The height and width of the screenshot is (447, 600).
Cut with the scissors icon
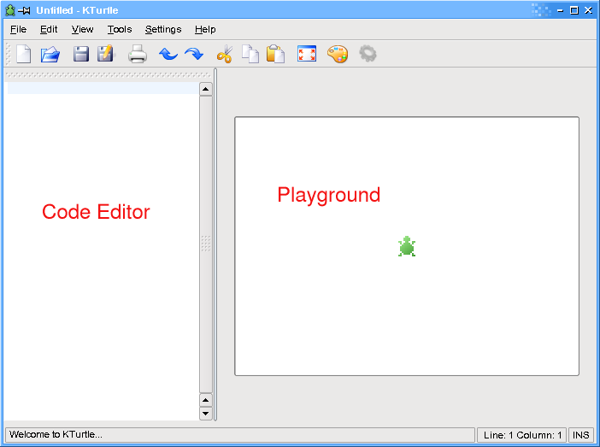(x=225, y=54)
